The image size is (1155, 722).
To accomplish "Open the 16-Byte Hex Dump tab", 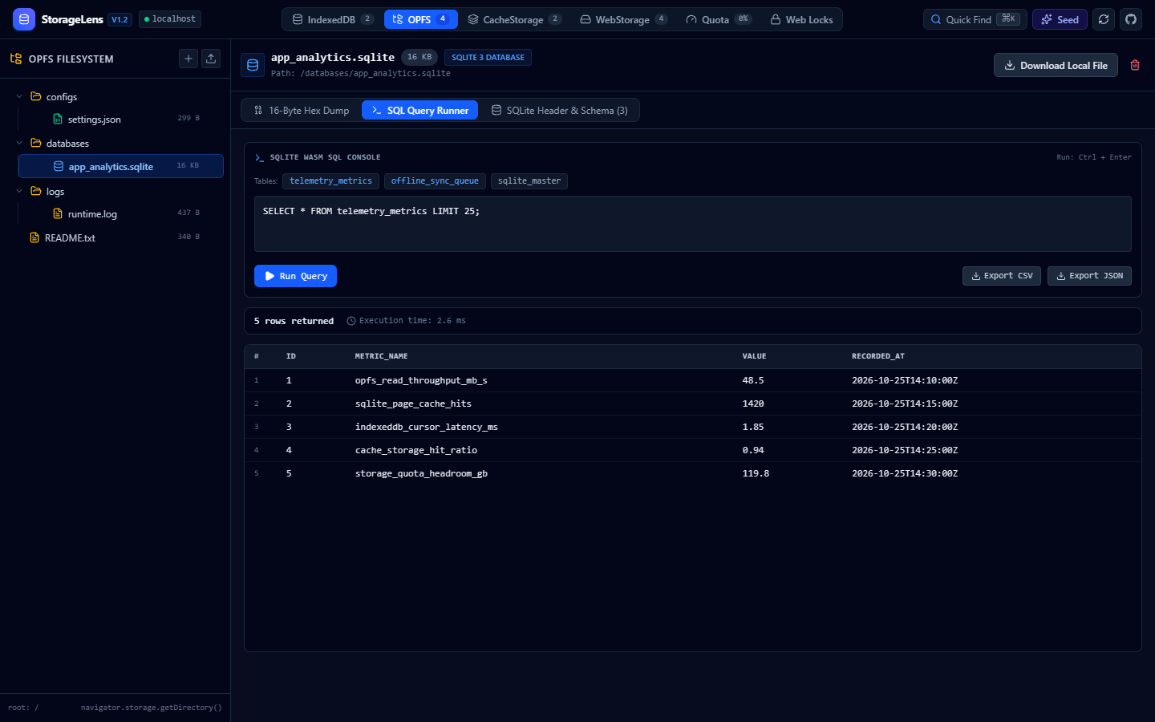I will click(302, 110).
